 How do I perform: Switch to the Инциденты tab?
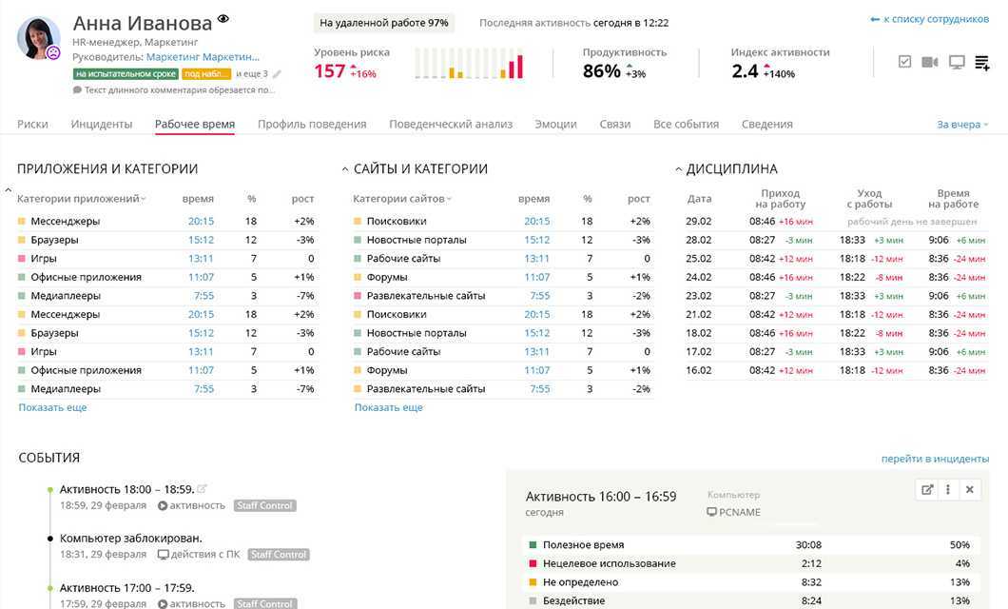coord(101,124)
